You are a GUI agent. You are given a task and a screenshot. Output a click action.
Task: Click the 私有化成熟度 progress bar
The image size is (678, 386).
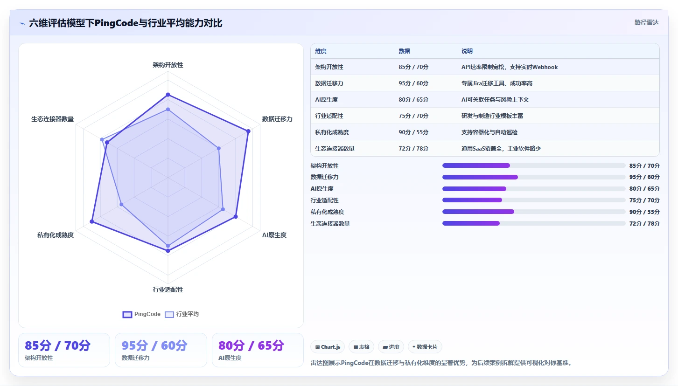(534, 212)
